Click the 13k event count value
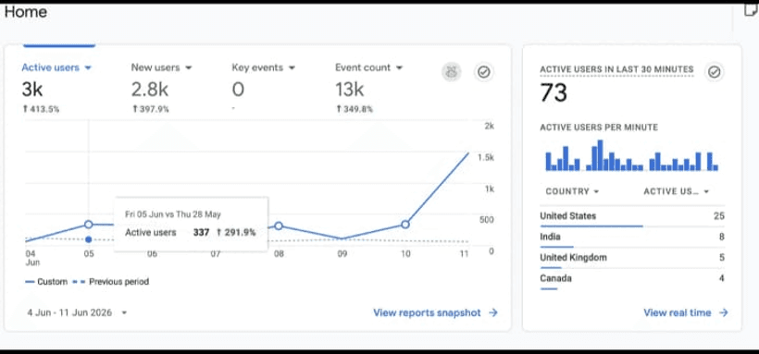Screen dimensions: 759x354 tap(350, 90)
